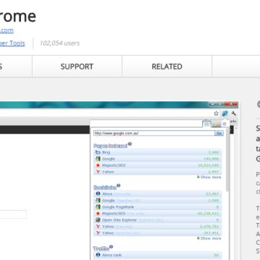Click MajesticSEO star icon under Pages indexed

97,165
